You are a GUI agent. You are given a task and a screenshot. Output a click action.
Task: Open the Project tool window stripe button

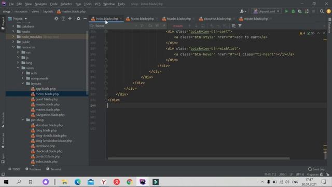click(x=3, y=23)
